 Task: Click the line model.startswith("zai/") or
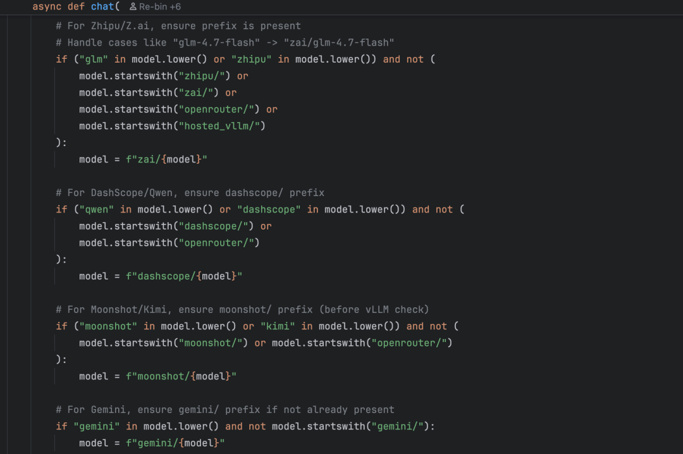tap(157, 93)
